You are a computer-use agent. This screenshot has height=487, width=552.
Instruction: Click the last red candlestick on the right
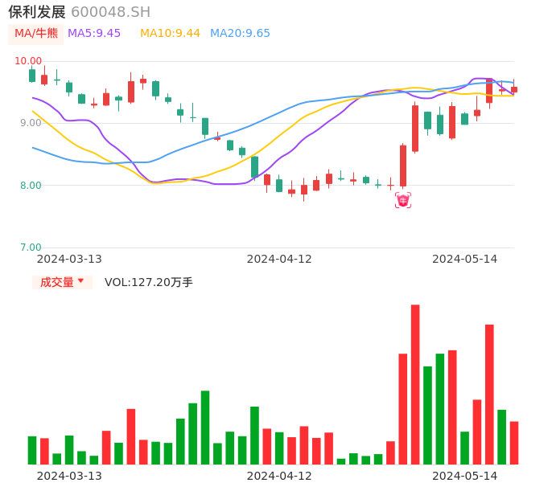514,90
